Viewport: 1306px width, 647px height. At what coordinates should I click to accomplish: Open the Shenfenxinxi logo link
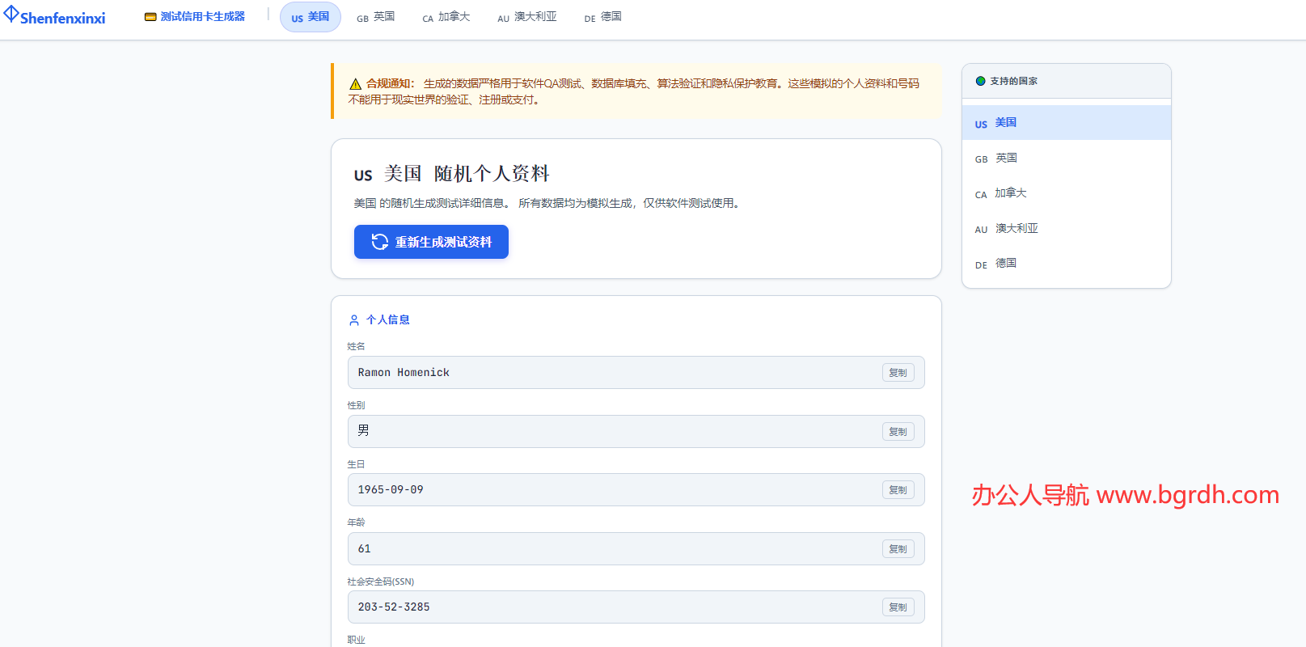[55, 16]
